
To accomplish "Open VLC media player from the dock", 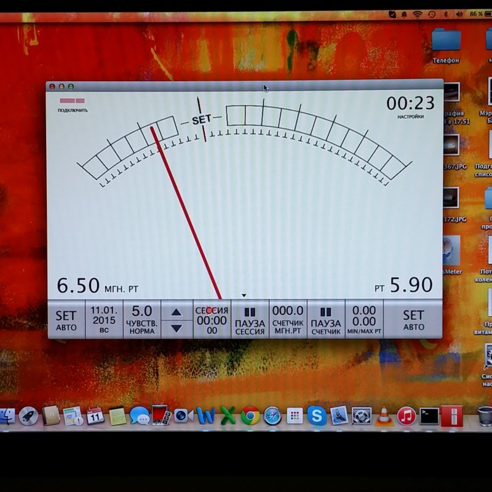I will tap(383, 418).
